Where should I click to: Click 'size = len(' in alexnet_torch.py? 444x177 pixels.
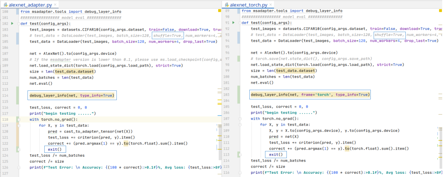[x=263, y=71]
